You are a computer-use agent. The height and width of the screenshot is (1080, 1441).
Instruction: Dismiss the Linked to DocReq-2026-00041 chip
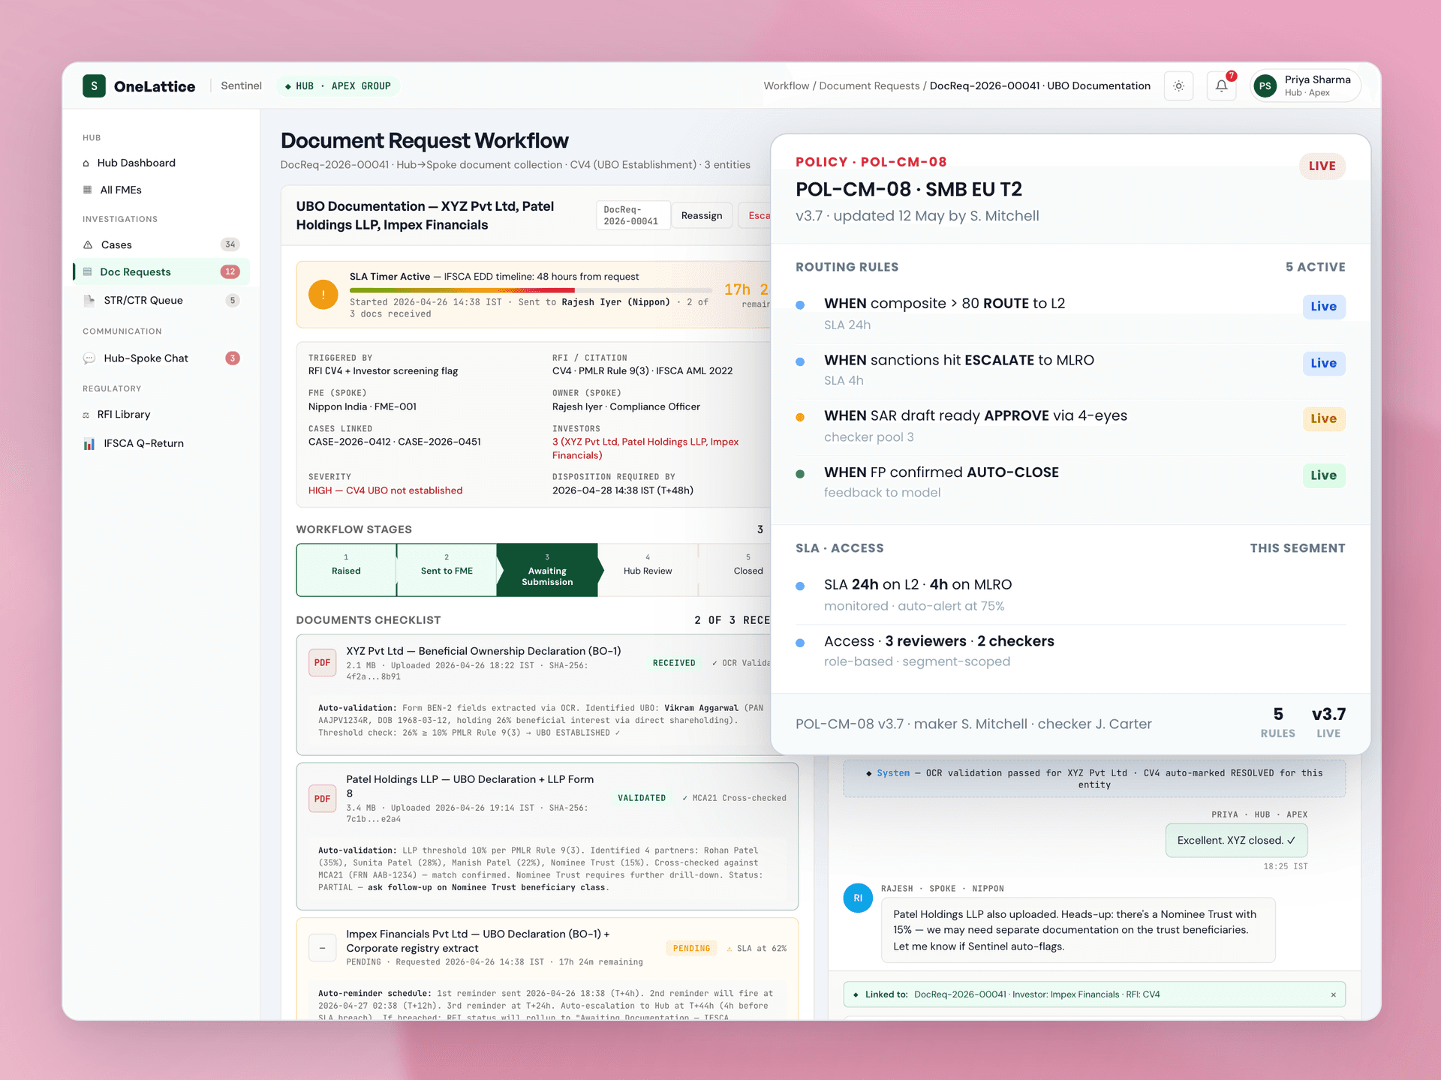tap(1333, 995)
